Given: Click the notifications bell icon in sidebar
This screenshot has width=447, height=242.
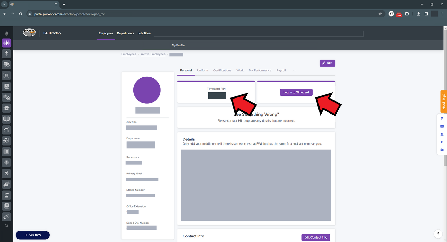Looking at the screenshot, I should click(6, 33).
